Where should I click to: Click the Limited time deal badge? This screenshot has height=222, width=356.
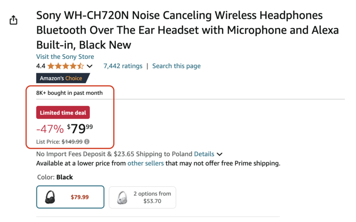click(x=63, y=113)
